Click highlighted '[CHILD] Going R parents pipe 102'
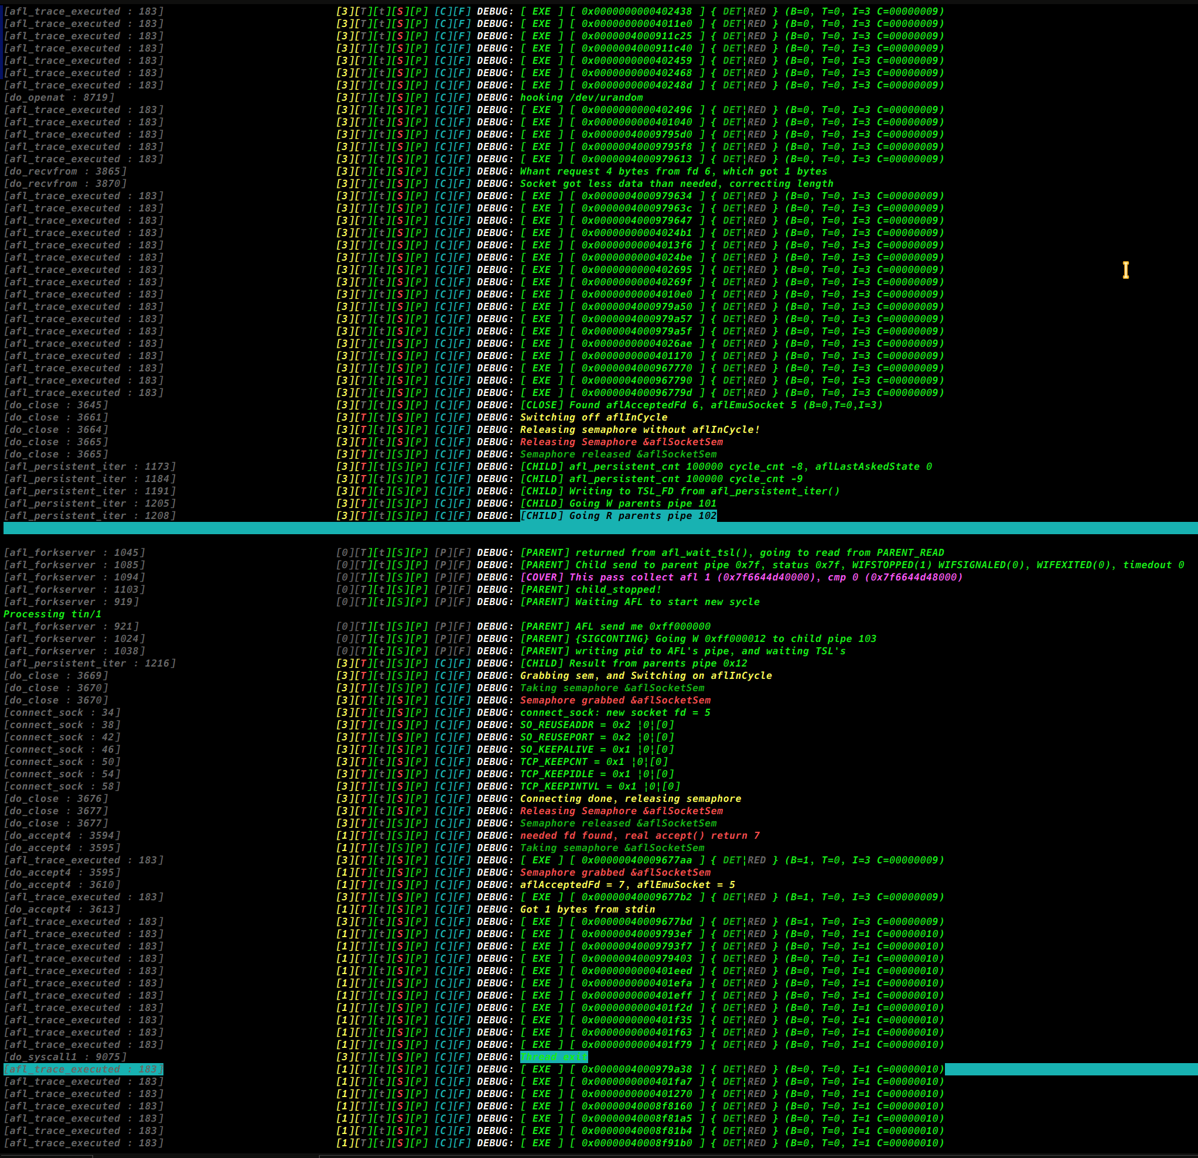 617,516
